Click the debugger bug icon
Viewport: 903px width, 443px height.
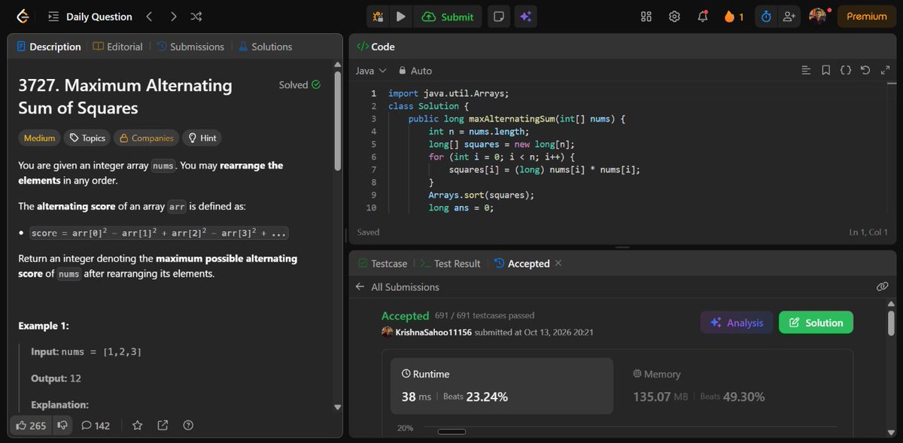click(x=378, y=17)
